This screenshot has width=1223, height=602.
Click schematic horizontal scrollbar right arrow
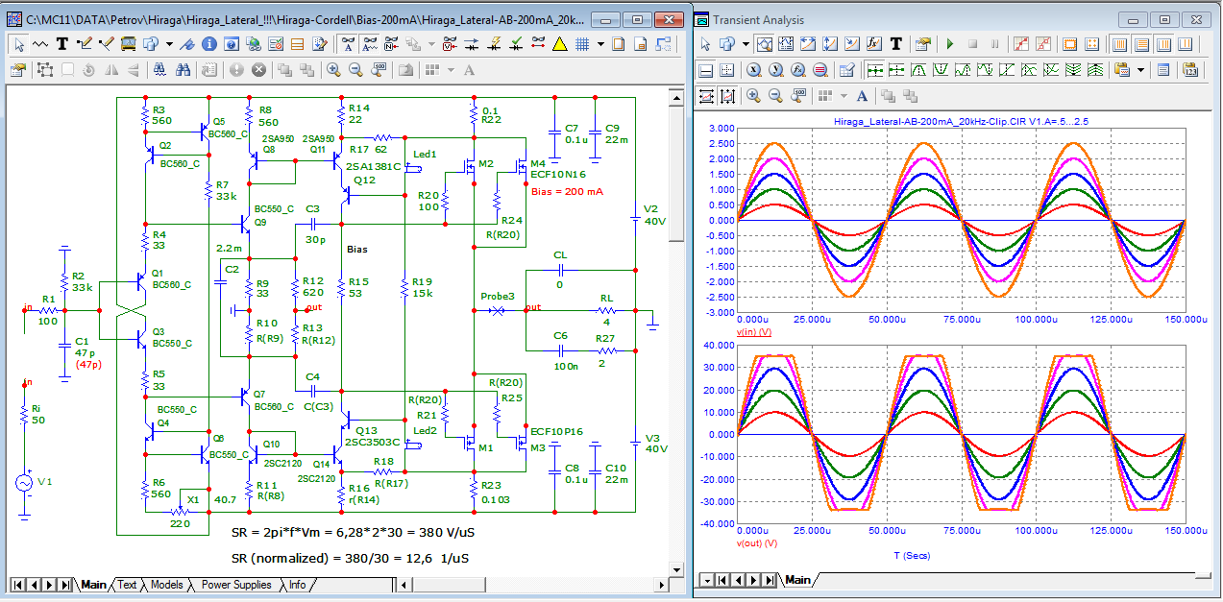pos(661,585)
